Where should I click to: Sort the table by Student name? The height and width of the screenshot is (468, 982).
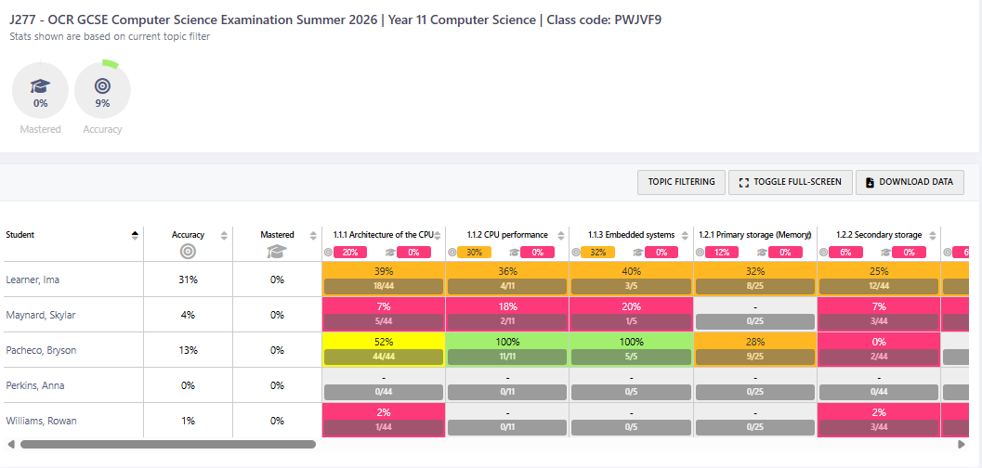pos(136,235)
